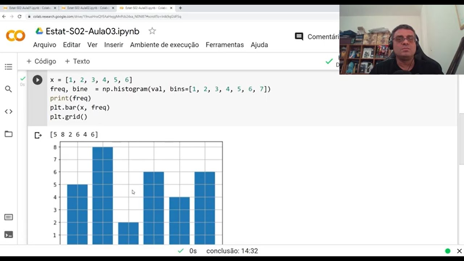Open the Editar menu
This screenshot has width=464, height=261.
tap(72, 45)
